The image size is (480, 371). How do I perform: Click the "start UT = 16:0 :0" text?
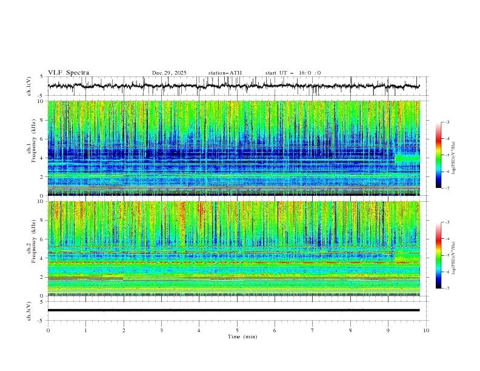[293, 73]
